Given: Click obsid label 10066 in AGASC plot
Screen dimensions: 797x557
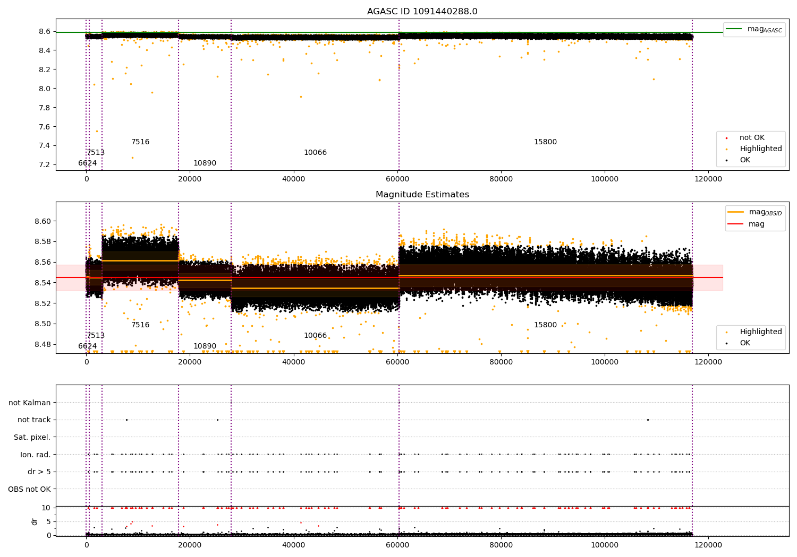Looking at the screenshot, I should 315,153.
